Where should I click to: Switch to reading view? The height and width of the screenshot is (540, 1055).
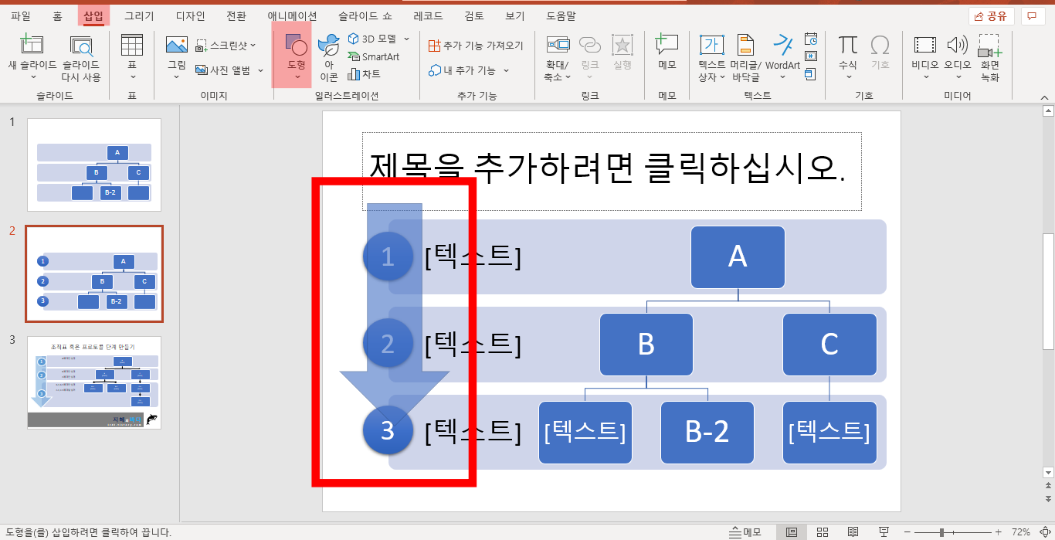point(853,532)
